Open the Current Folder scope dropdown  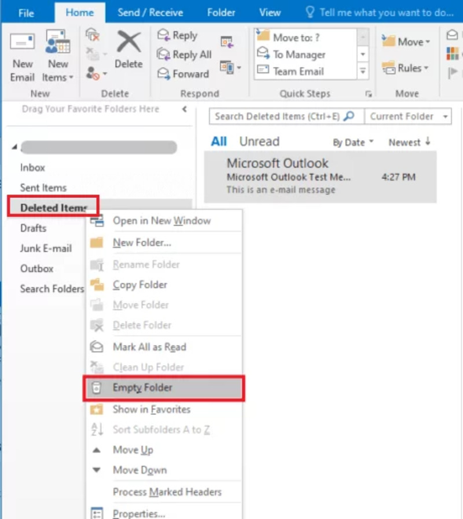(x=408, y=116)
